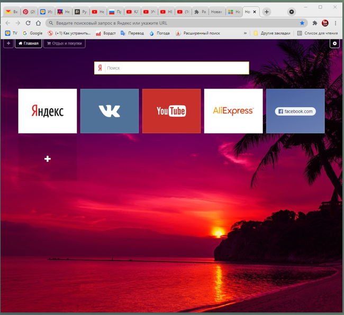The width and height of the screenshot is (344, 315).
Task: Open the Вордст bookmark
Action: [x=106, y=33]
